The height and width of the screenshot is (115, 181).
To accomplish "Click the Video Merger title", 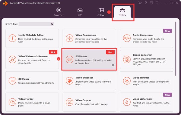I will coord(26,99).
